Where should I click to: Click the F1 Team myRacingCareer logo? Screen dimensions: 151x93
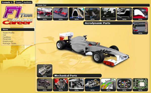tap(18, 15)
